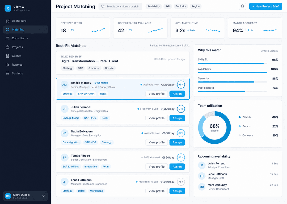Click Amélie Moreau's AM avatar

(64, 85)
